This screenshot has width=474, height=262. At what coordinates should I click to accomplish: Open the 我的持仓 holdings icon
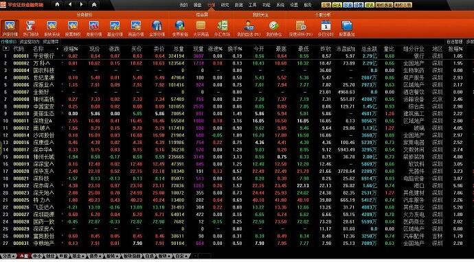tap(274, 28)
